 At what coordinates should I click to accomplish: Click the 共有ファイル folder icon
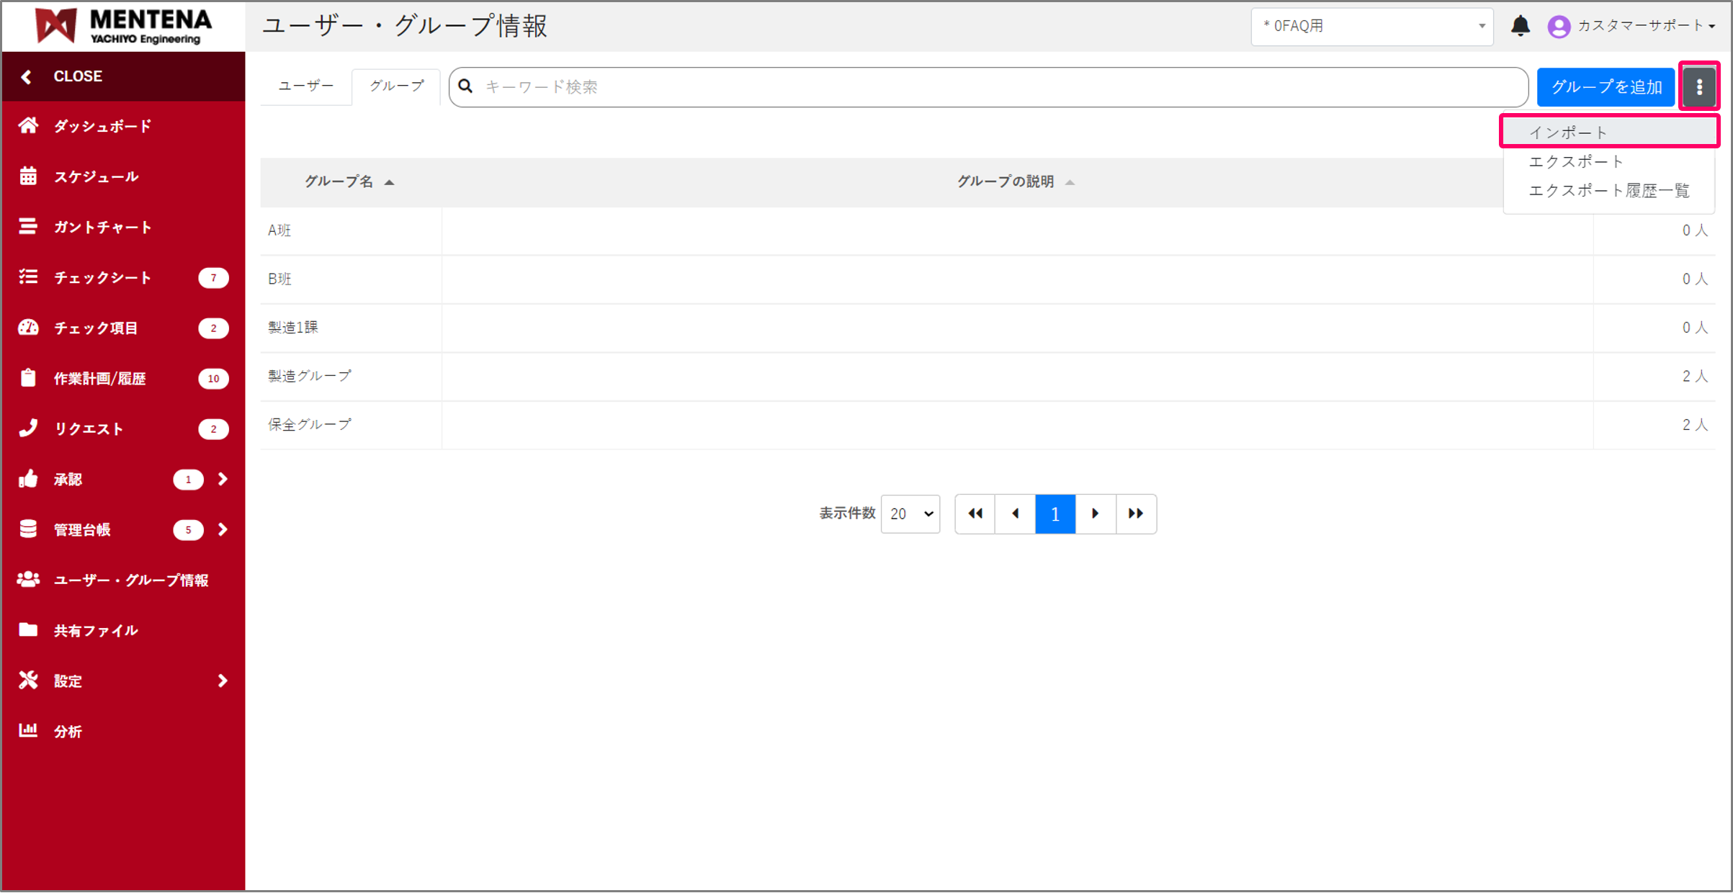(x=28, y=630)
